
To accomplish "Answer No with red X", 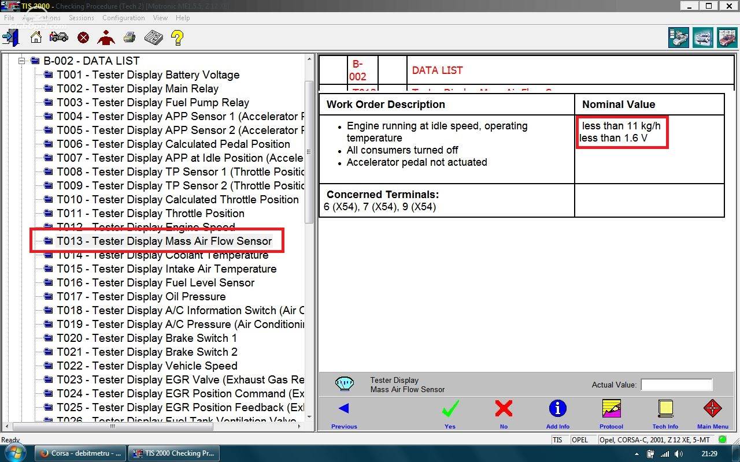I will pos(504,413).
